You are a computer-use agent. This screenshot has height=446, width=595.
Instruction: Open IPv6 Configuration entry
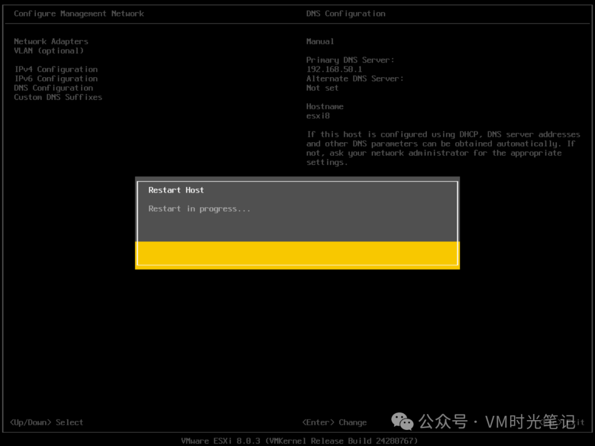(56, 79)
